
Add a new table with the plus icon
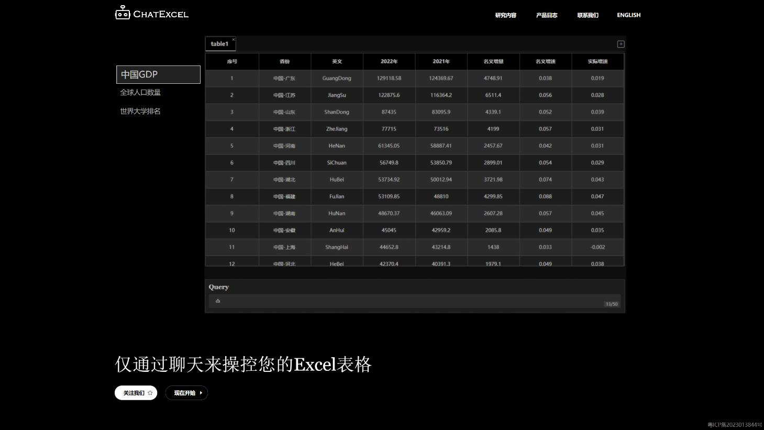pos(621,44)
